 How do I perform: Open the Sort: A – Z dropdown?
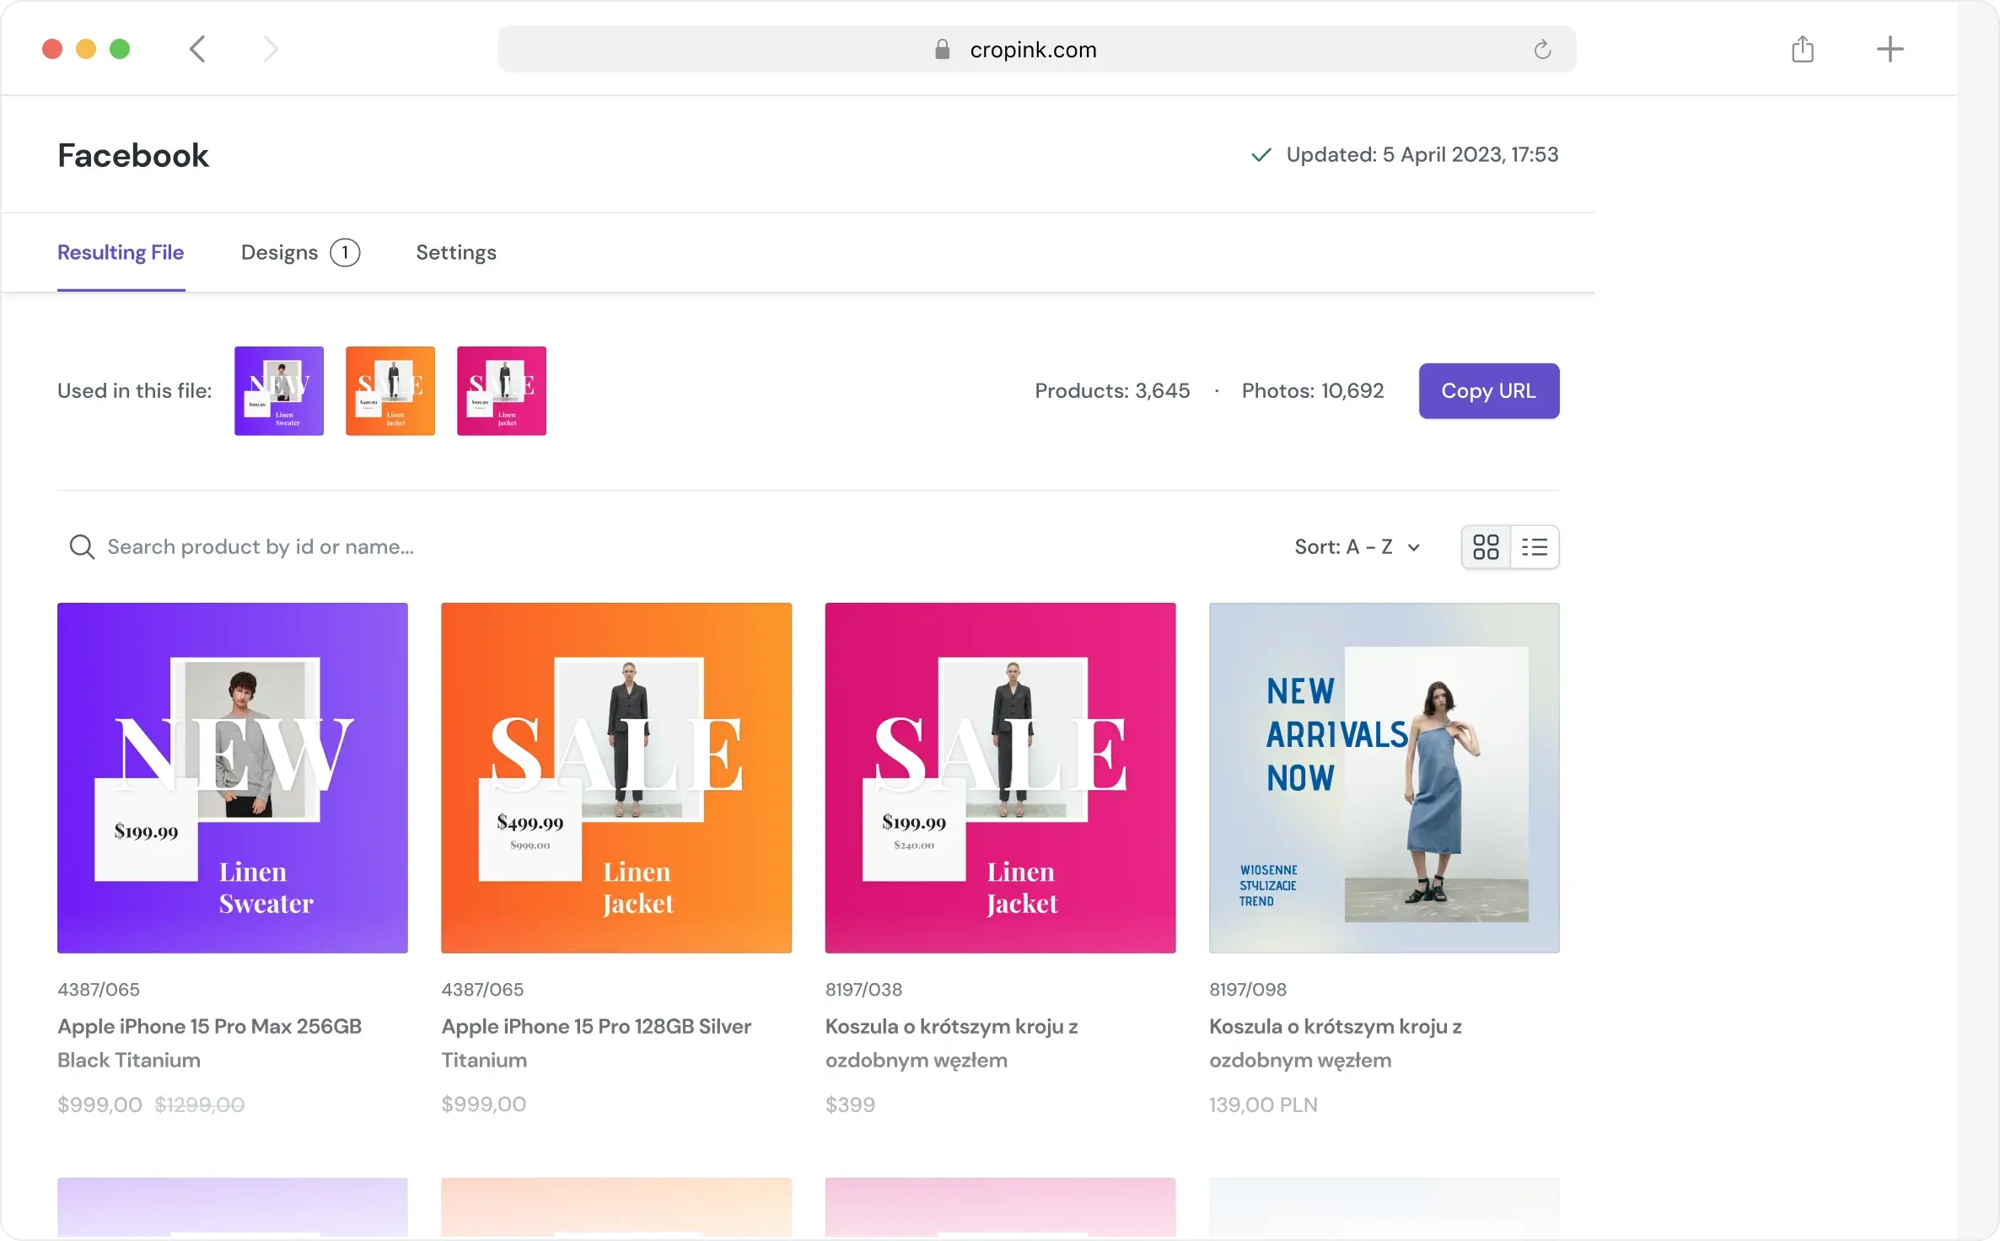point(1358,547)
